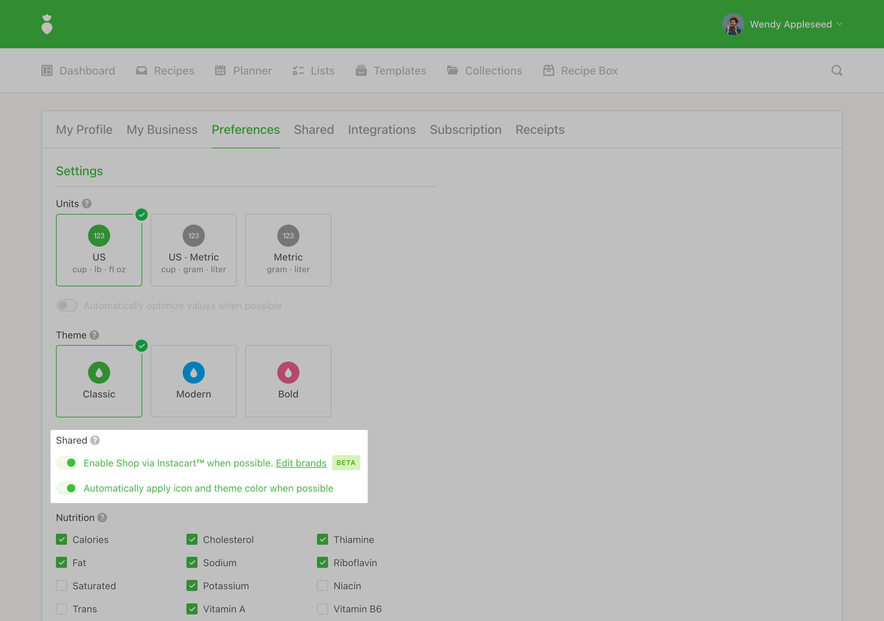Choose the Metric gram liter units card
The width and height of the screenshot is (884, 621).
[288, 250]
